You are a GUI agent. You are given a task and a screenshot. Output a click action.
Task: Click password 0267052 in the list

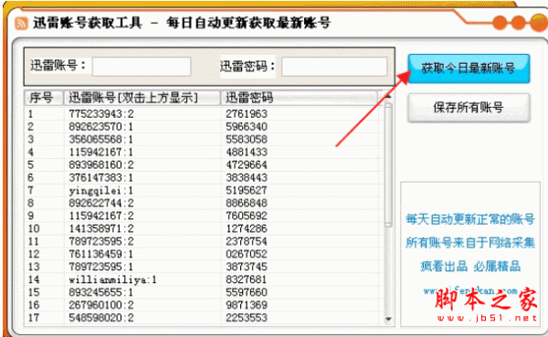[x=247, y=254]
